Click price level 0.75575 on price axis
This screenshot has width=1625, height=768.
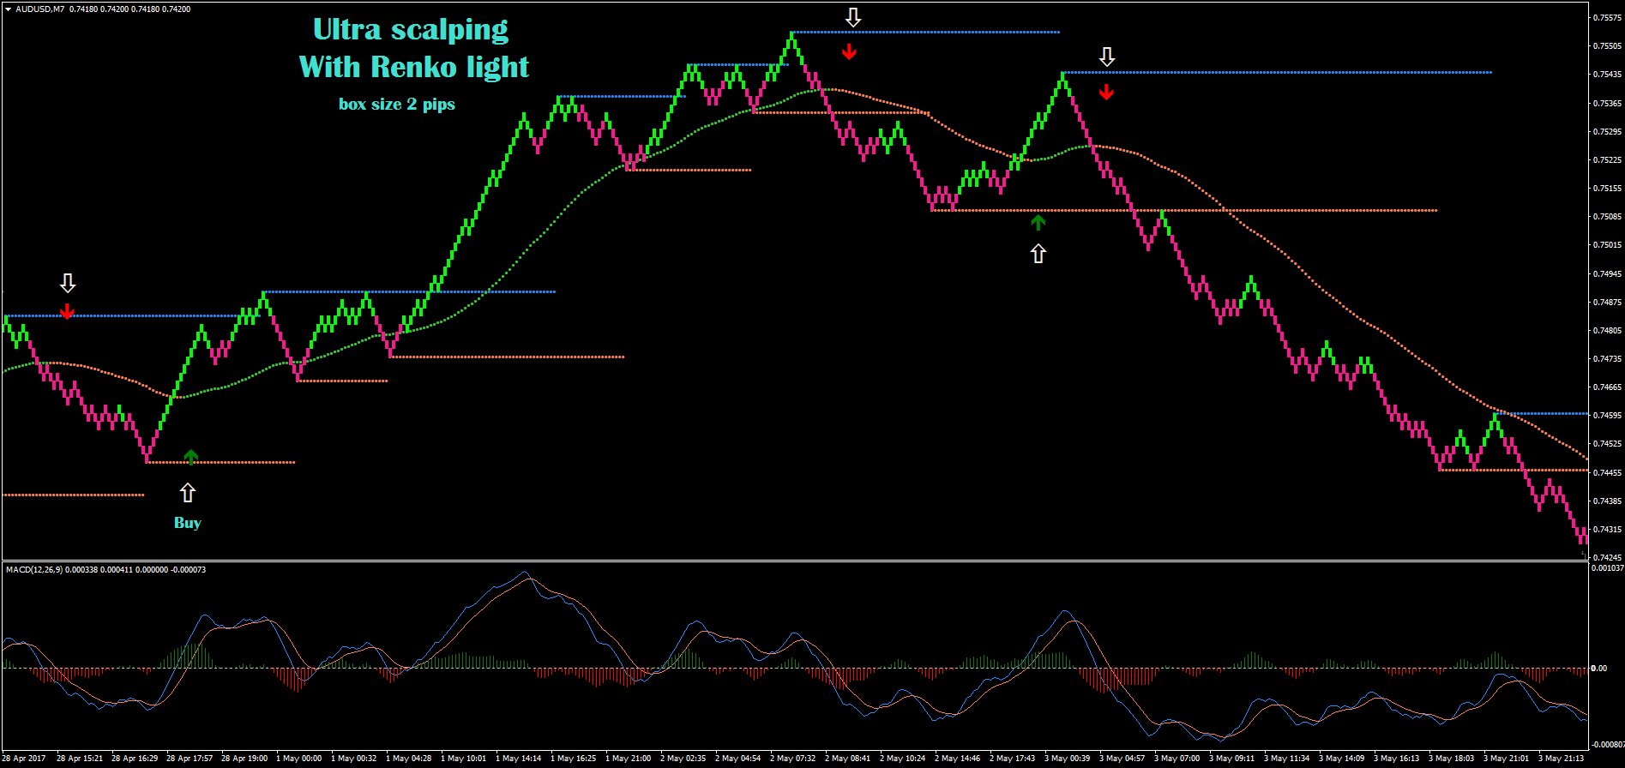coord(1608,17)
